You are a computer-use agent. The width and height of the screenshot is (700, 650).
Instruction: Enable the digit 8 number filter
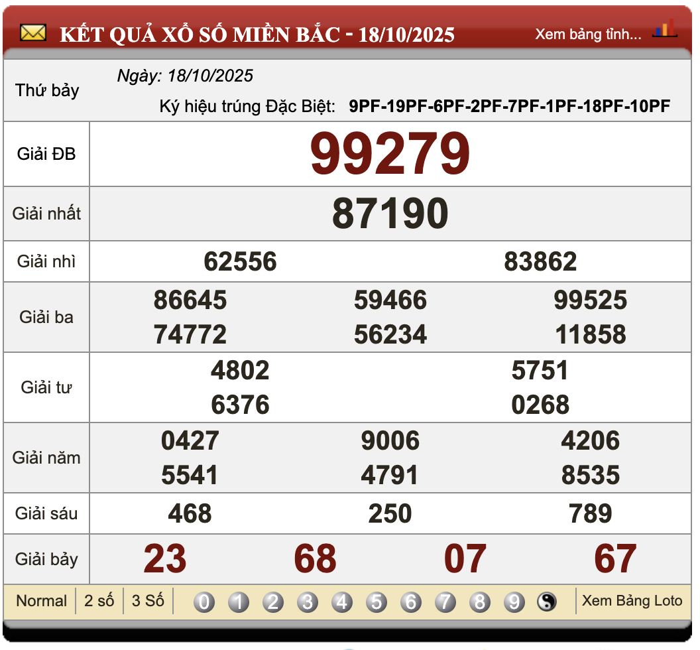[x=479, y=602]
